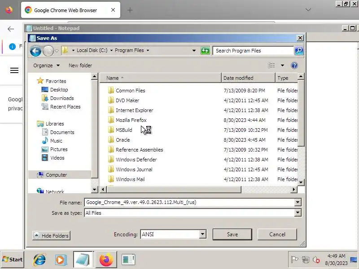Change view with the views icon

coord(271,65)
